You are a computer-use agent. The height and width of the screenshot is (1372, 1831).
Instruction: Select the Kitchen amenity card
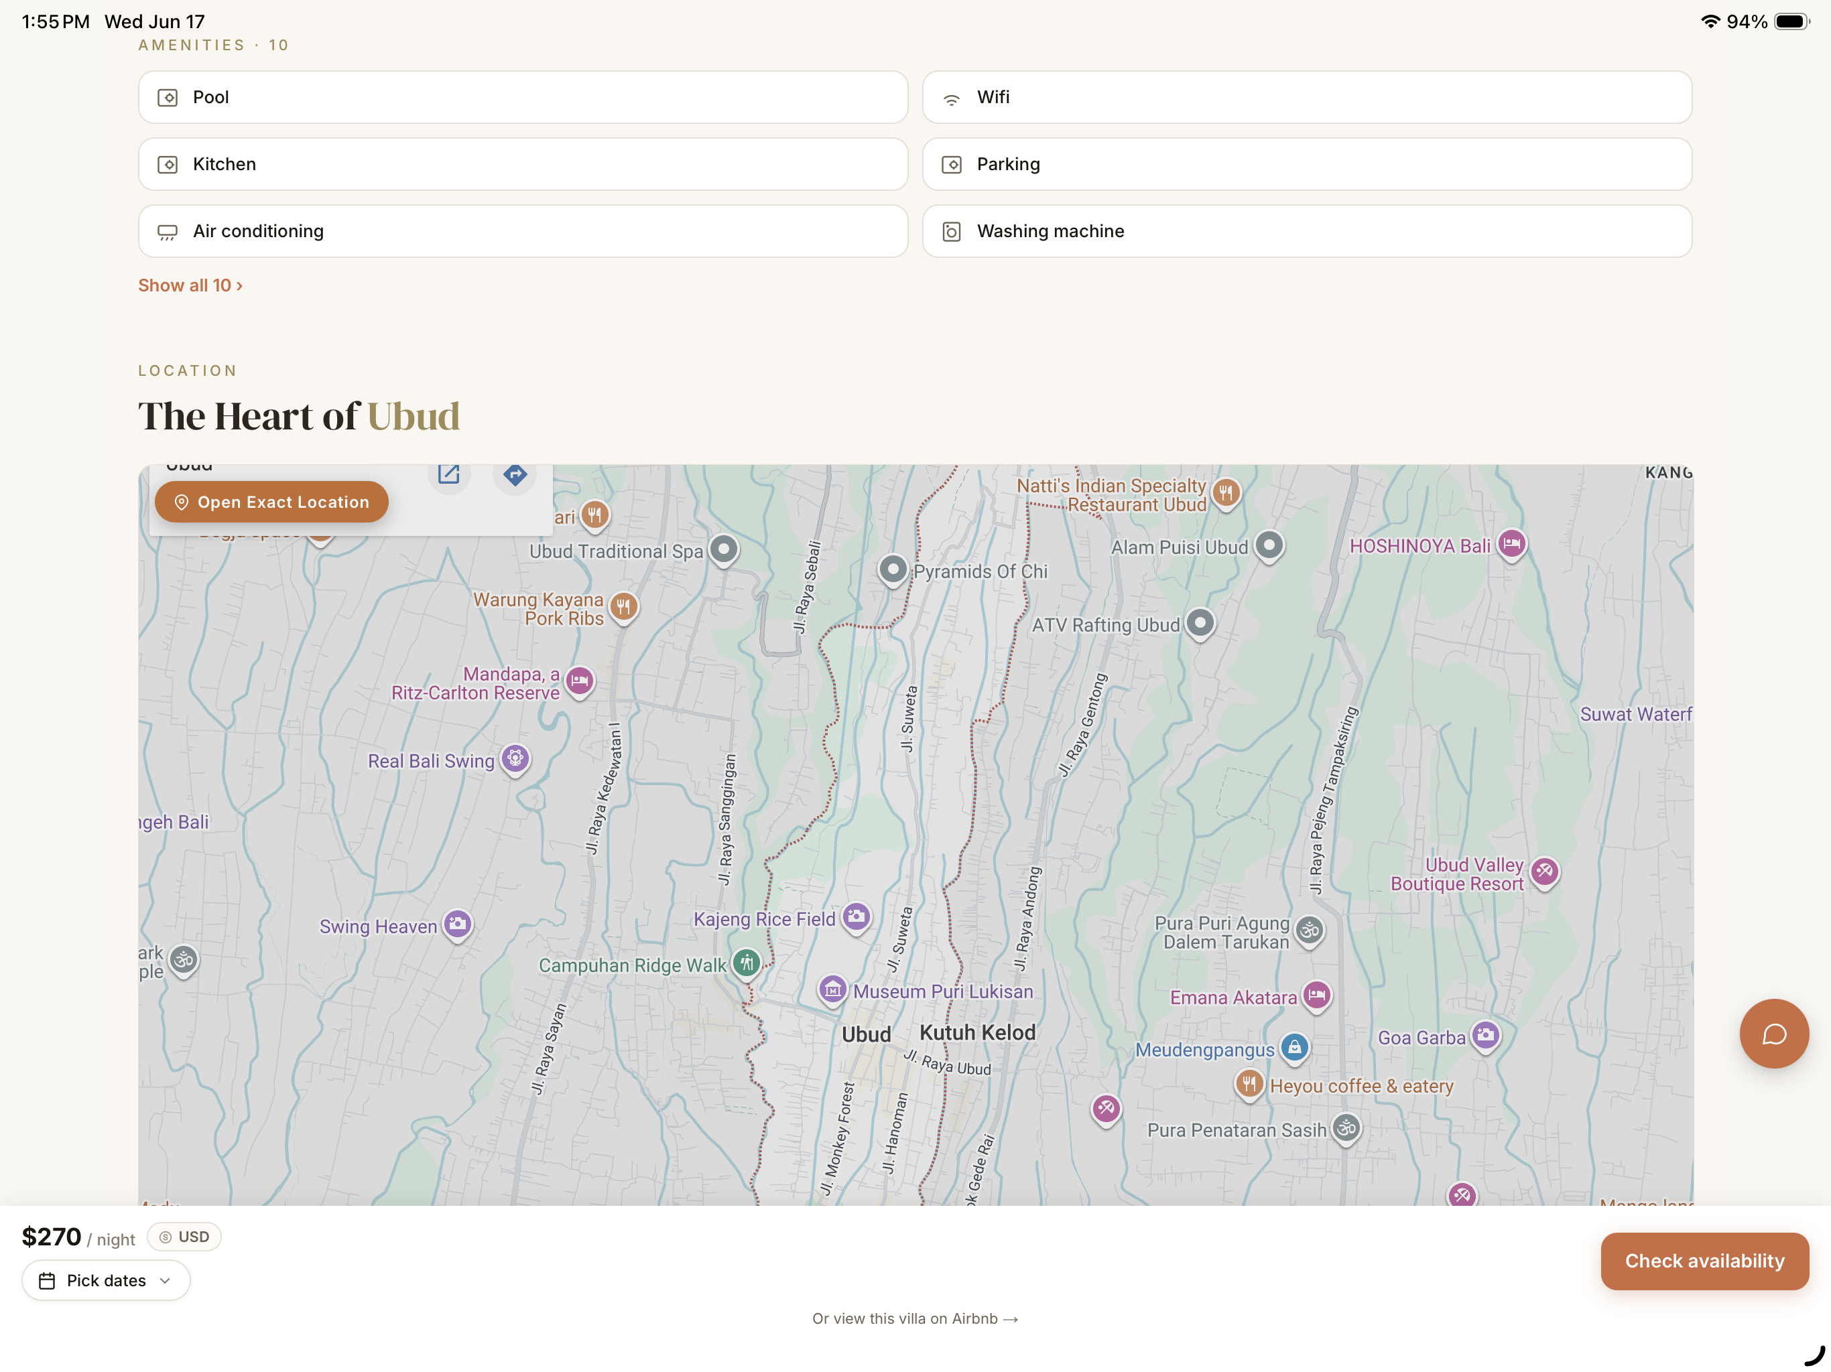pyautogui.click(x=523, y=164)
